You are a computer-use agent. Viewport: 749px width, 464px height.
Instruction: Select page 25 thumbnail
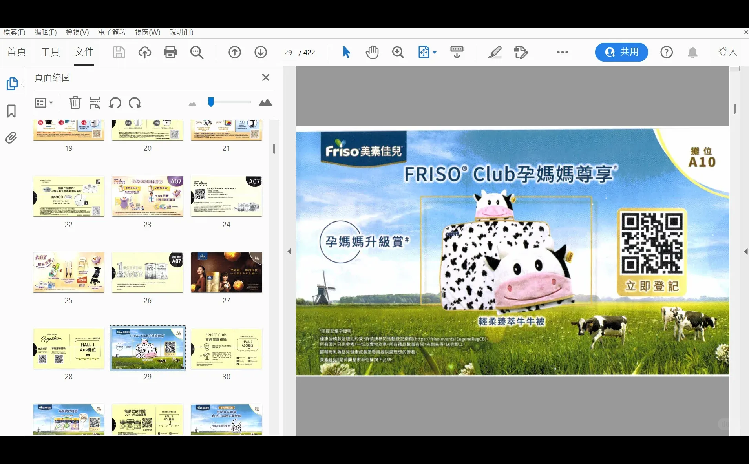[x=69, y=272]
